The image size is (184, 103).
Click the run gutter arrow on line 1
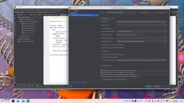[47, 17]
